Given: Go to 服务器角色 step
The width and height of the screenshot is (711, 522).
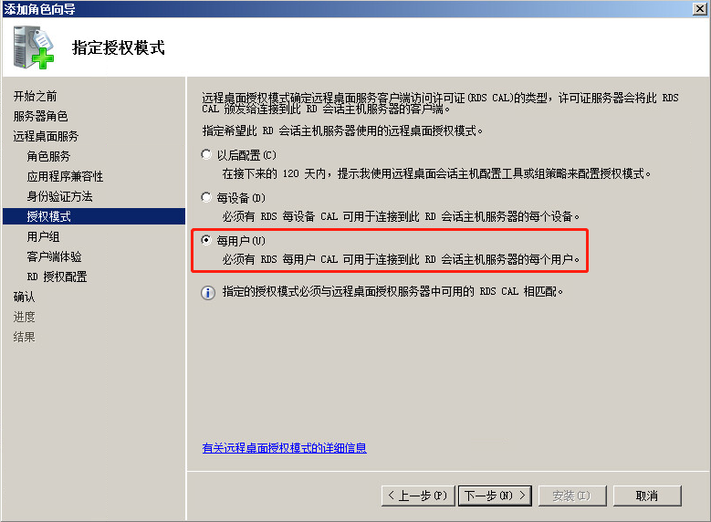Looking at the screenshot, I should [41, 116].
